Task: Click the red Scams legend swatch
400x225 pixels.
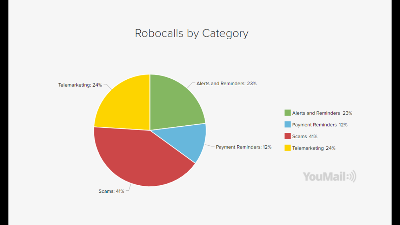Action: pyautogui.click(x=287, y=136)
